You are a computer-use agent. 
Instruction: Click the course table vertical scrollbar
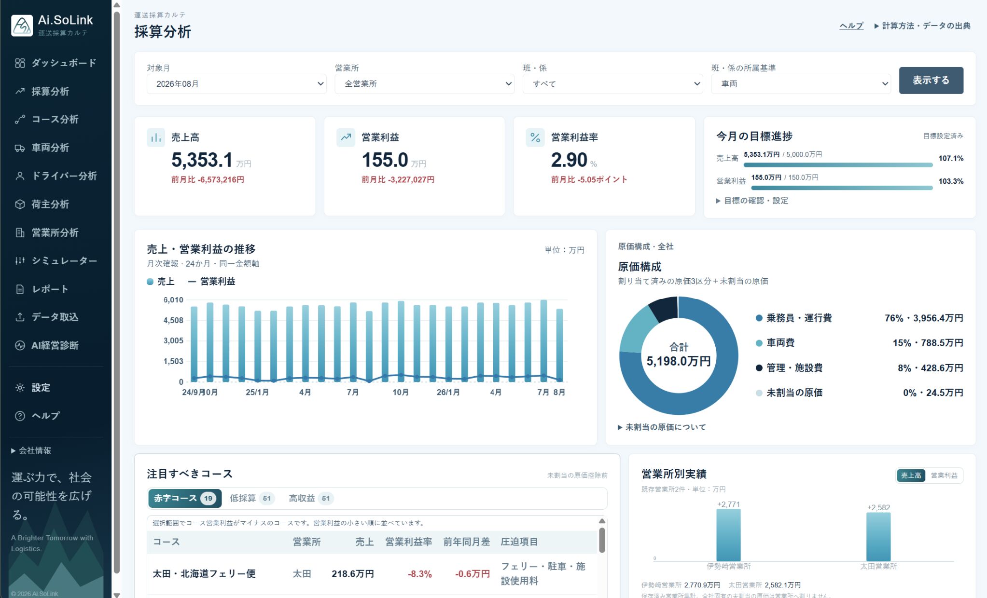click(602, 540)
